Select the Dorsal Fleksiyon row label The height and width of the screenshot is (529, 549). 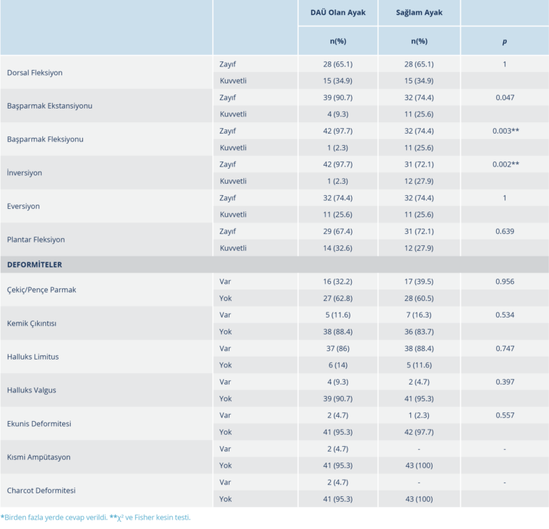tap(34, 73)
